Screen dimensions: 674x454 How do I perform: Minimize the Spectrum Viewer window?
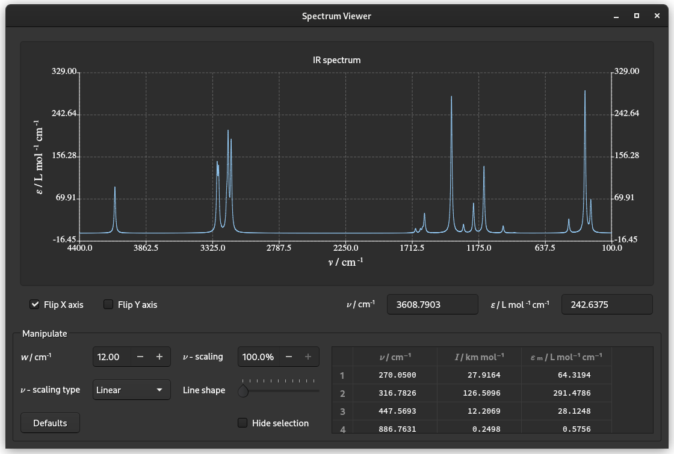pos(616,16)
